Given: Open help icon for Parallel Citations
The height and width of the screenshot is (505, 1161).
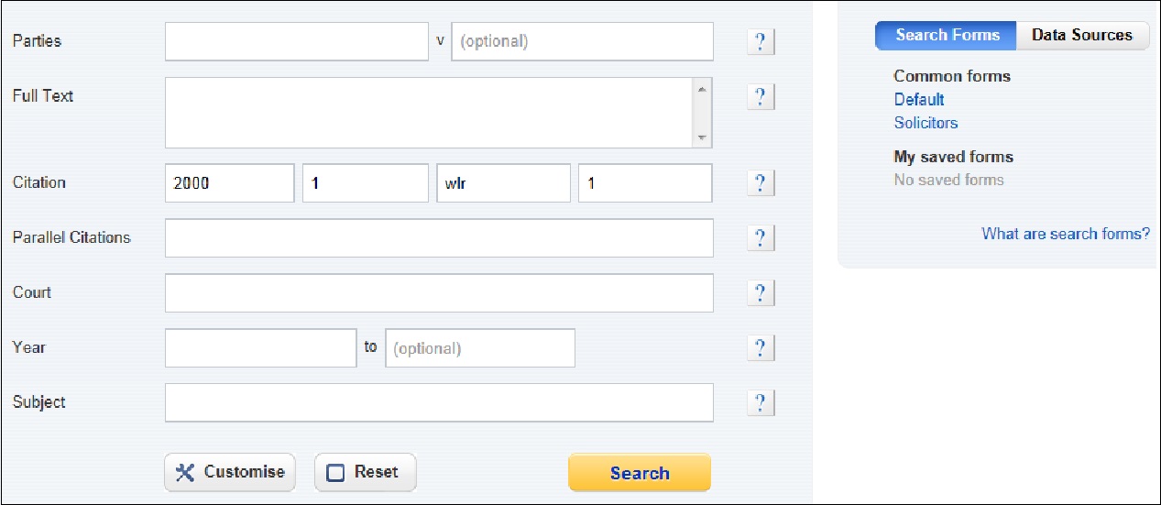Looking at the screenshot, I should [761, 238].
